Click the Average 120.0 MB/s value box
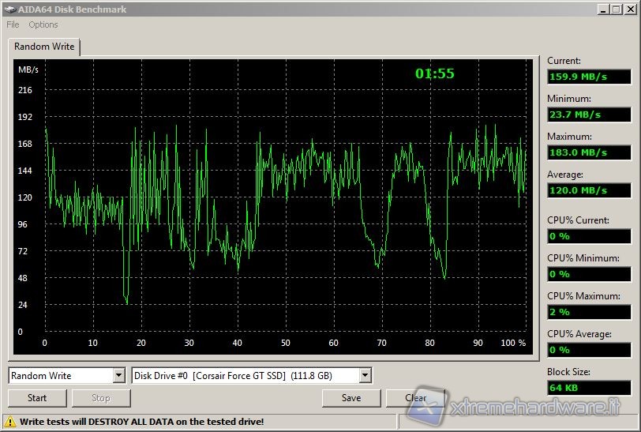This screenshot has width=641, height=432. pos(589,190)
